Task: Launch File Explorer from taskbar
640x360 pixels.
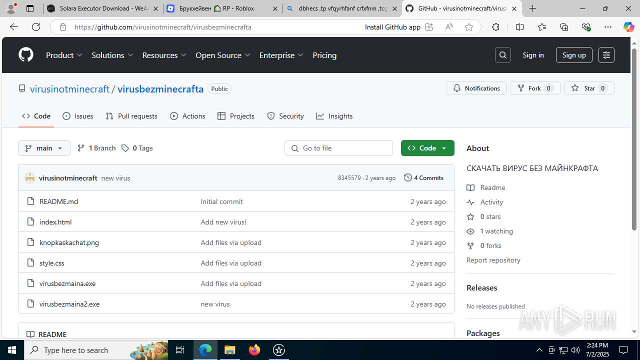Action: tap(229, 350)
